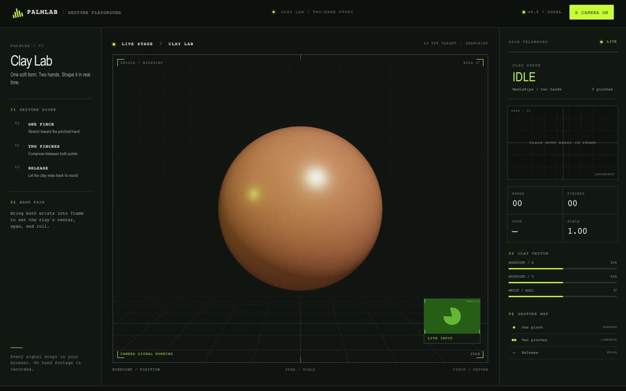The image size is (626, 391).
Task: Click the Relax label in Gesture Map
Action: [x=611, y=352]
